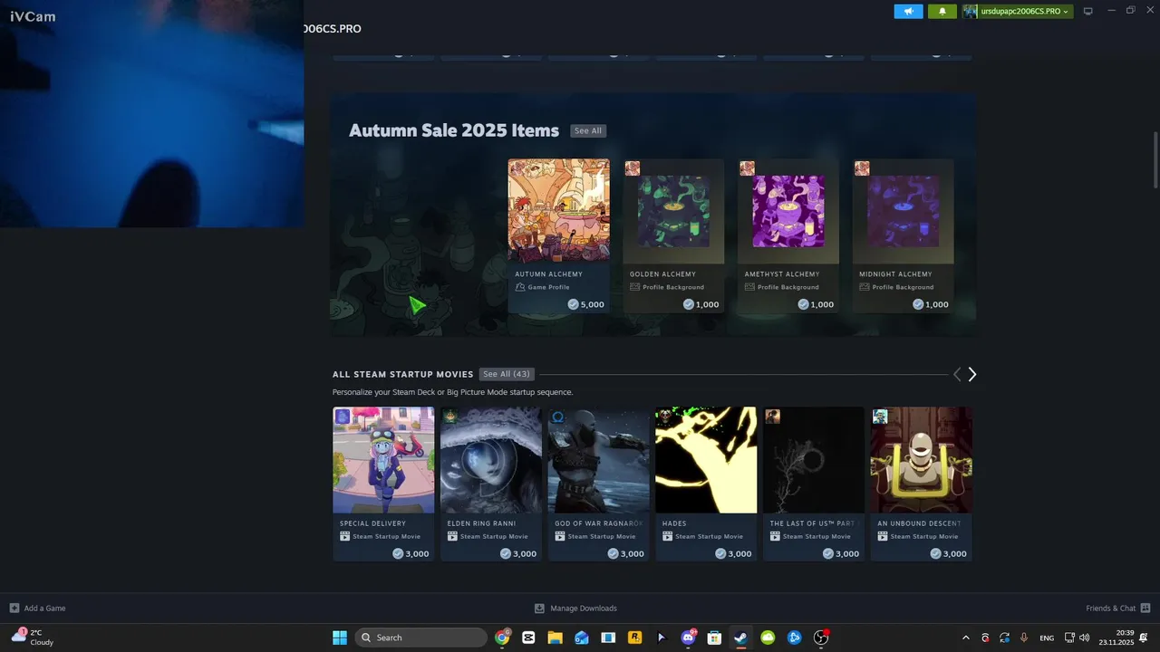
Task: Click the Special Delivery game icon badge
Action: (x=343, y=417)
